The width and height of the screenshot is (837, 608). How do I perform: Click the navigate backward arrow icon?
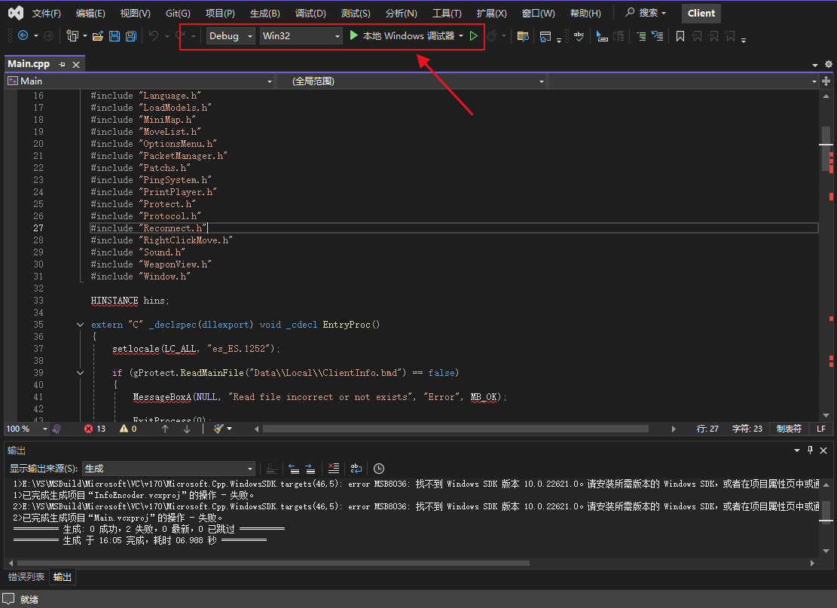(23, 36)
